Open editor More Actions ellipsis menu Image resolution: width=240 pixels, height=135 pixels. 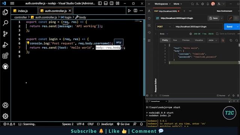(141, 10)
